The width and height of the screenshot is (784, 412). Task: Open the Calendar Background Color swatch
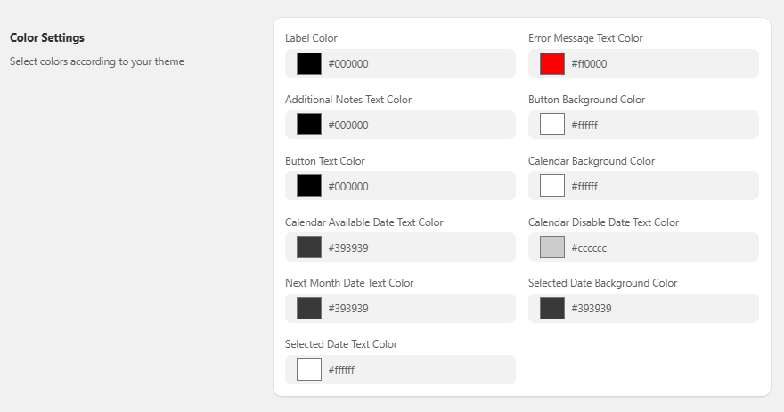(x=551, y=186)
